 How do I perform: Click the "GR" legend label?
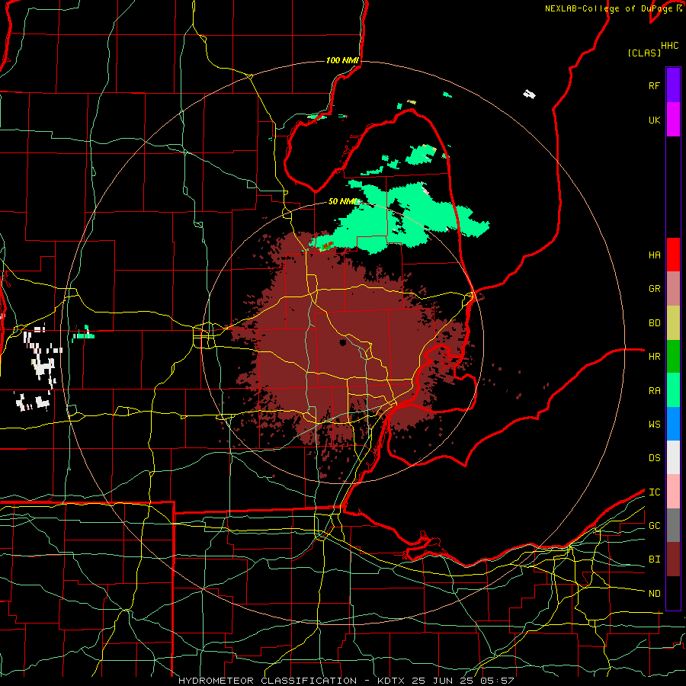coord(654,289)
